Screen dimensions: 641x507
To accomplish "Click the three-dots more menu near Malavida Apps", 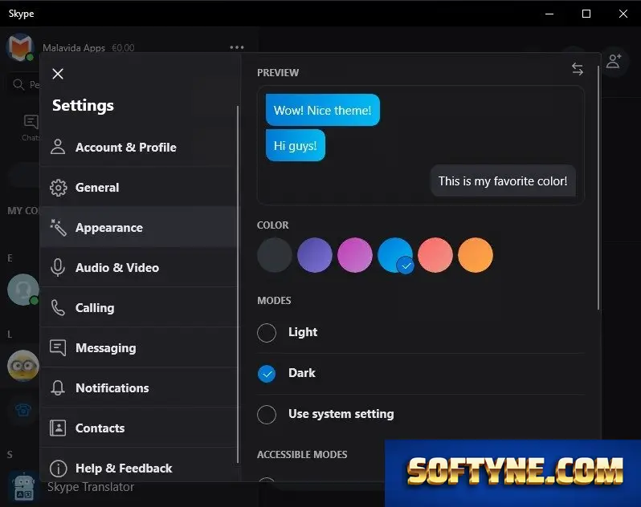I will (x=237, y=47).
